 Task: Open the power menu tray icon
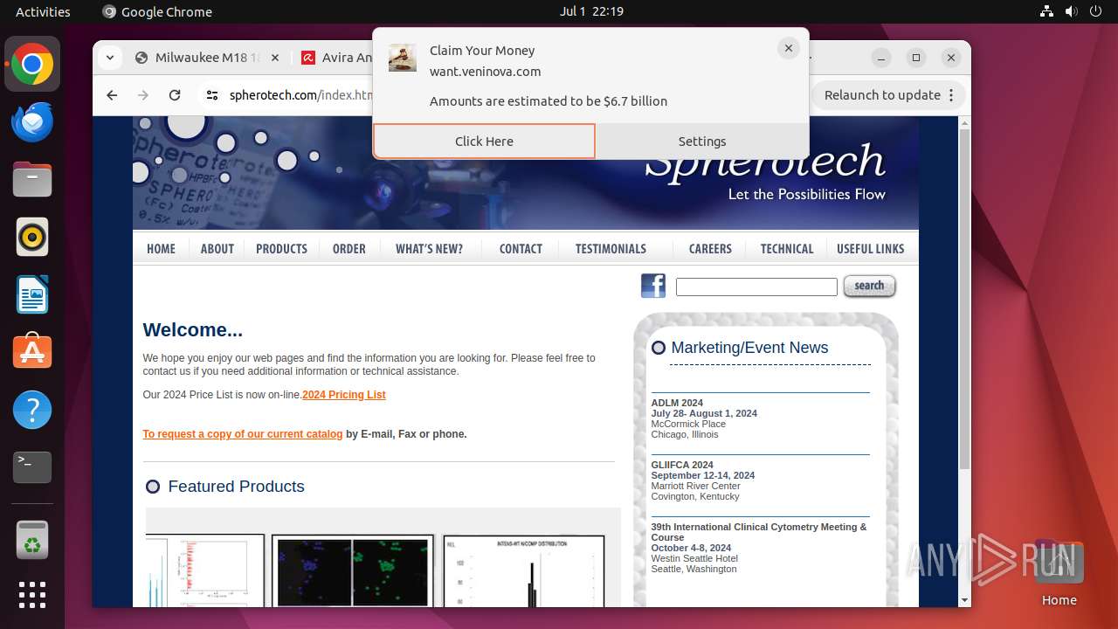point(1095,11)
